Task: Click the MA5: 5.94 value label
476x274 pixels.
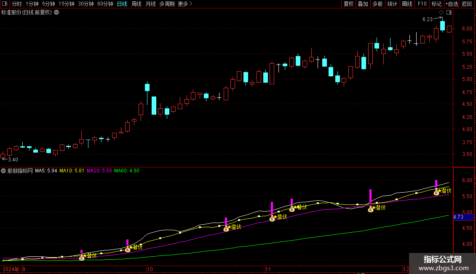Action: [x=46, y=171]
